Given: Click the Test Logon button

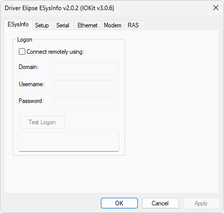Looking at the screenshot, I should pyautogui.click(x=42, y=122).
